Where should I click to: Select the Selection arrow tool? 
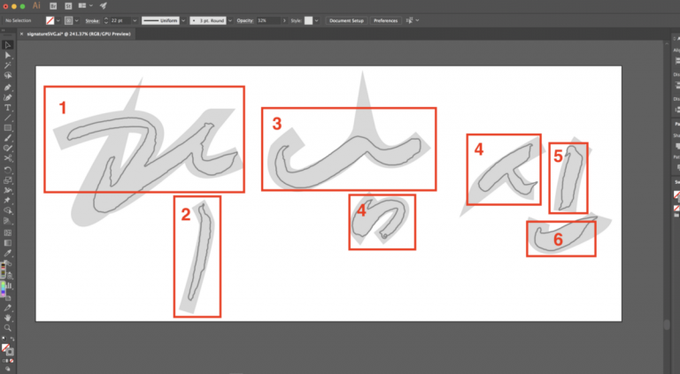tap(8, 44)
